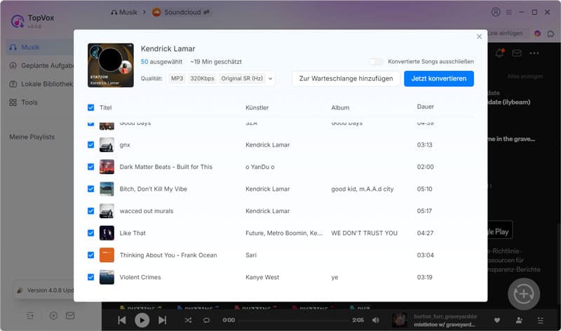
Task: Uncheck Thinking About You track checkbox
Action: (91, 255)
